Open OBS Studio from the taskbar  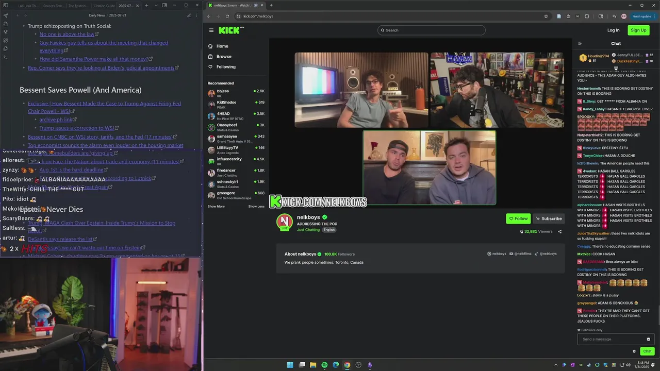(358, 365)
